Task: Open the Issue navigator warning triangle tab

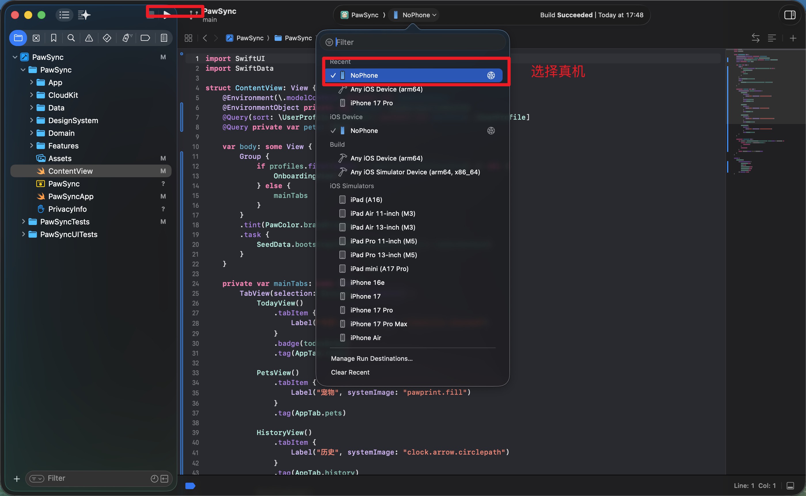Action: pyautogui.click(x=89, y=38)
